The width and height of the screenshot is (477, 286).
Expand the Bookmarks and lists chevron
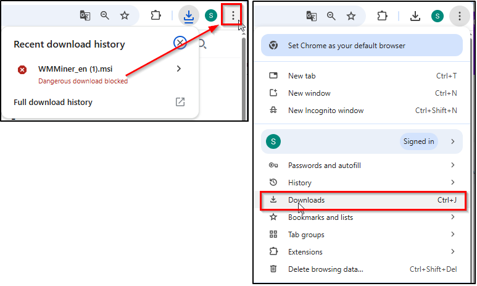(453, 217)
